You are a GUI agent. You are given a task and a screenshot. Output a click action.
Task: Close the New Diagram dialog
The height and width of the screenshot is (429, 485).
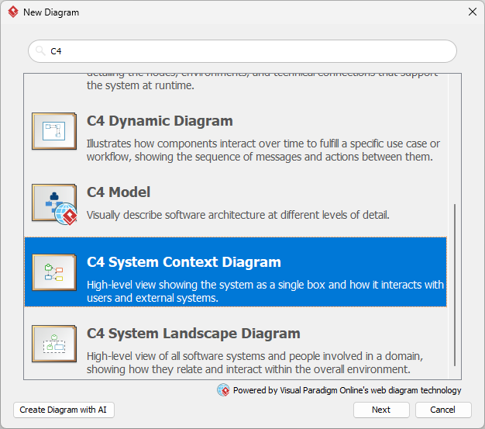(x=472, y=12)
